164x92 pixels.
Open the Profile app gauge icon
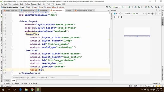(x=136, y=7)
